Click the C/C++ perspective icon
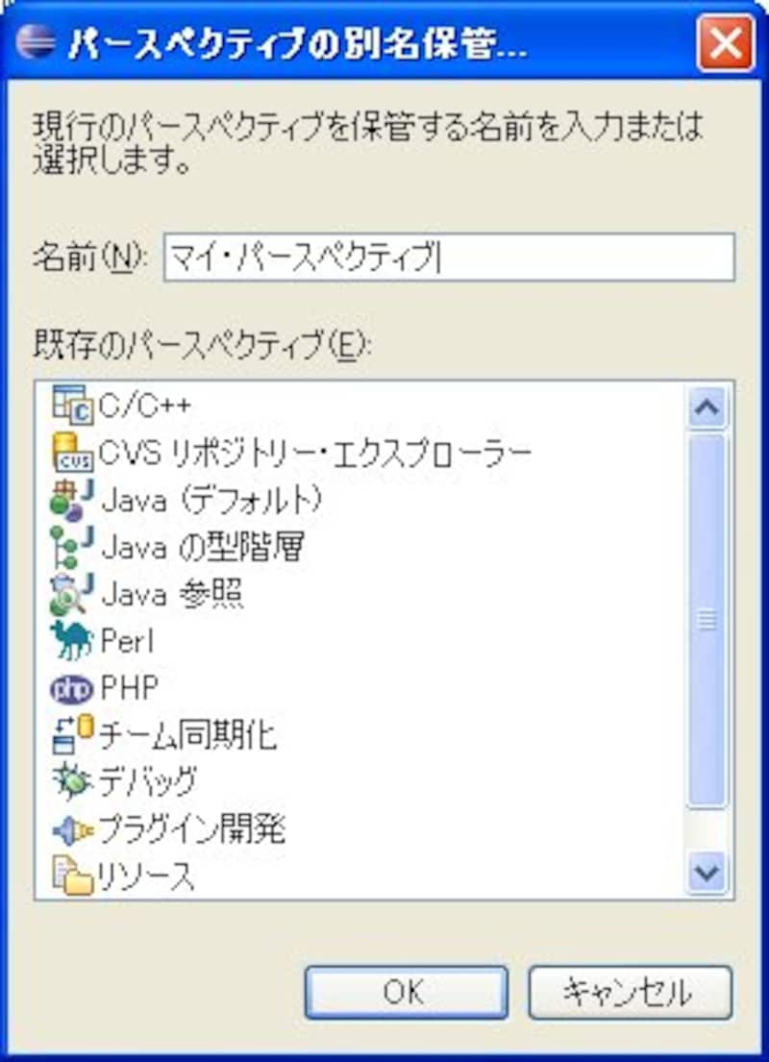This screenshot has height=1062, width=769. point(72,405)
